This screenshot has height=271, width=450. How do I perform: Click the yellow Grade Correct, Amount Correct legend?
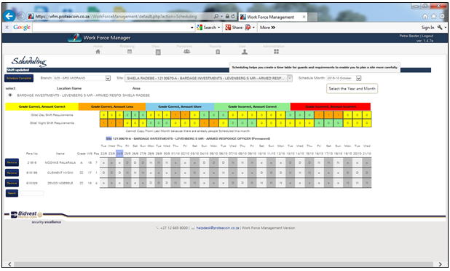click(42, 106)
